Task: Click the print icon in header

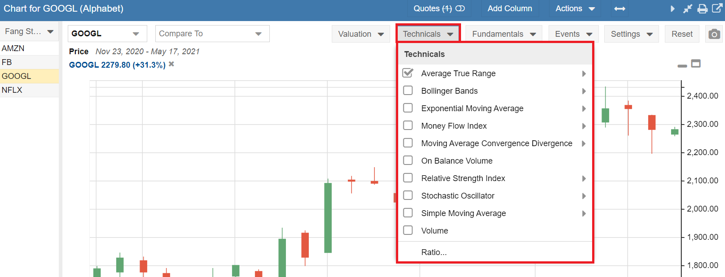Action: 703,9
